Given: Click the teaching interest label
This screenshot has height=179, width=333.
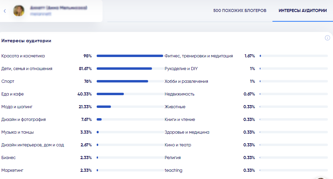Looking at the screenshot, I should click(x=173, y=170).
